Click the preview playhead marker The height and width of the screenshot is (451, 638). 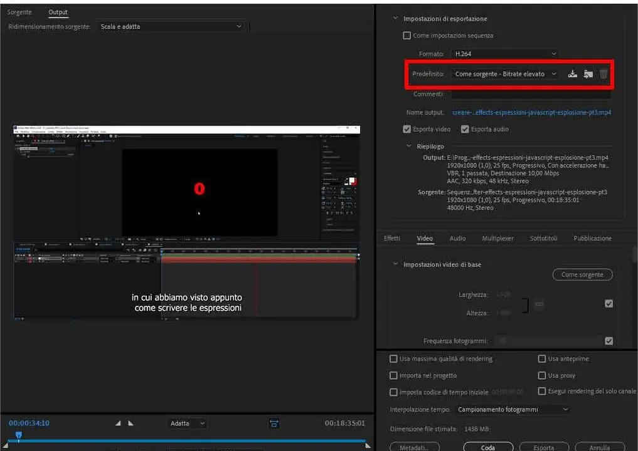(x=18, y=435)
